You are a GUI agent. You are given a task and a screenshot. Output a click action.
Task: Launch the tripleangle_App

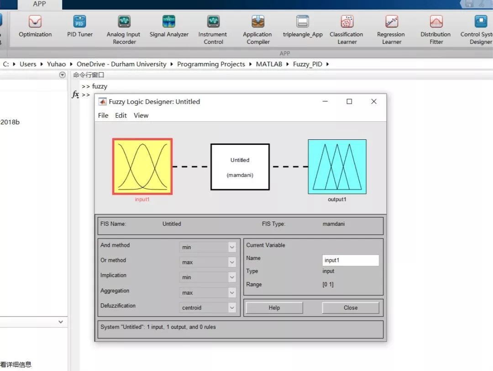303,27
